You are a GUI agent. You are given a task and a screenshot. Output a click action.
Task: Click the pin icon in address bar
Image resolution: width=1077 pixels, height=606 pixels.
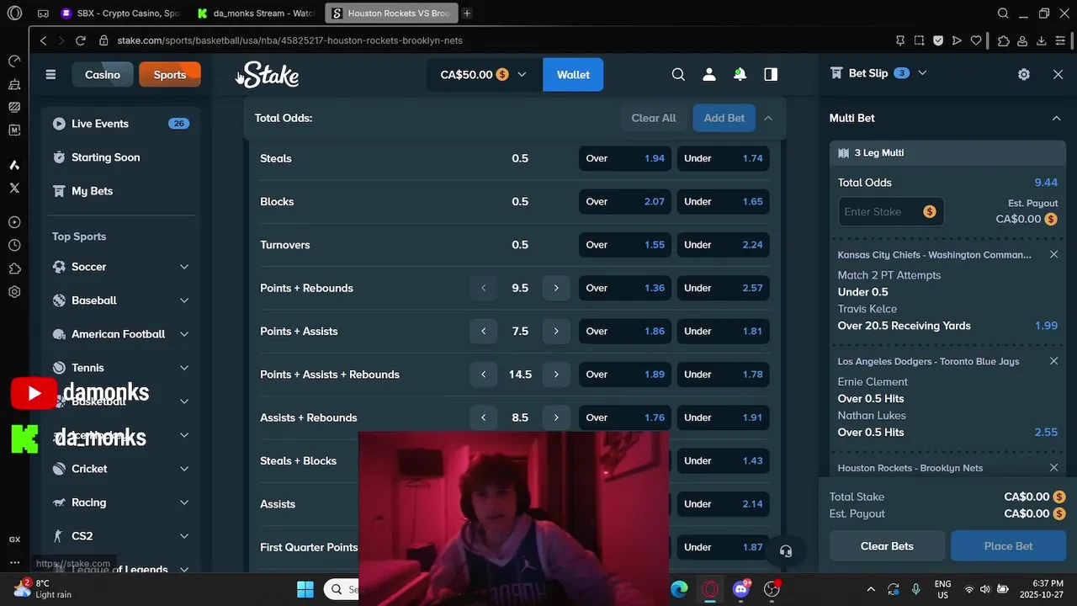point(899,40)
